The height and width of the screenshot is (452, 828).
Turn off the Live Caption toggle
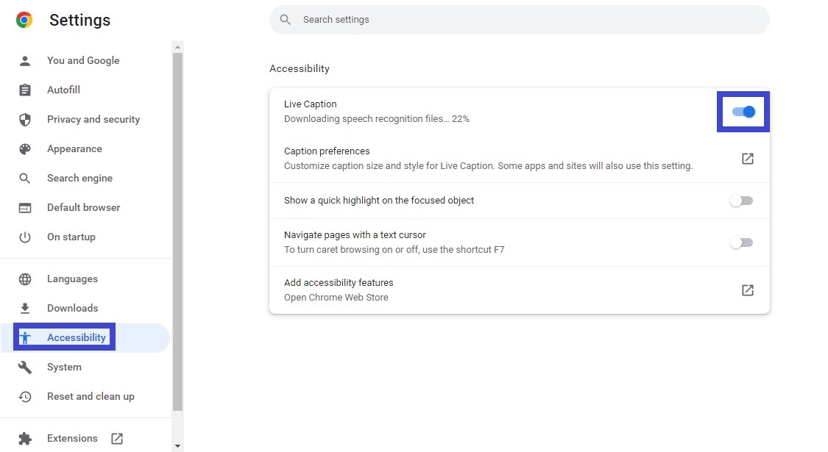tap(743, 112)
